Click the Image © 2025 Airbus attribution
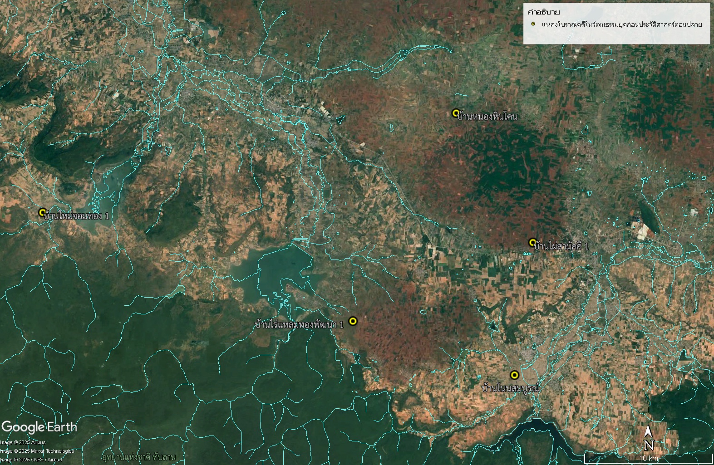The image size is (714, 465). coord(23,442)
